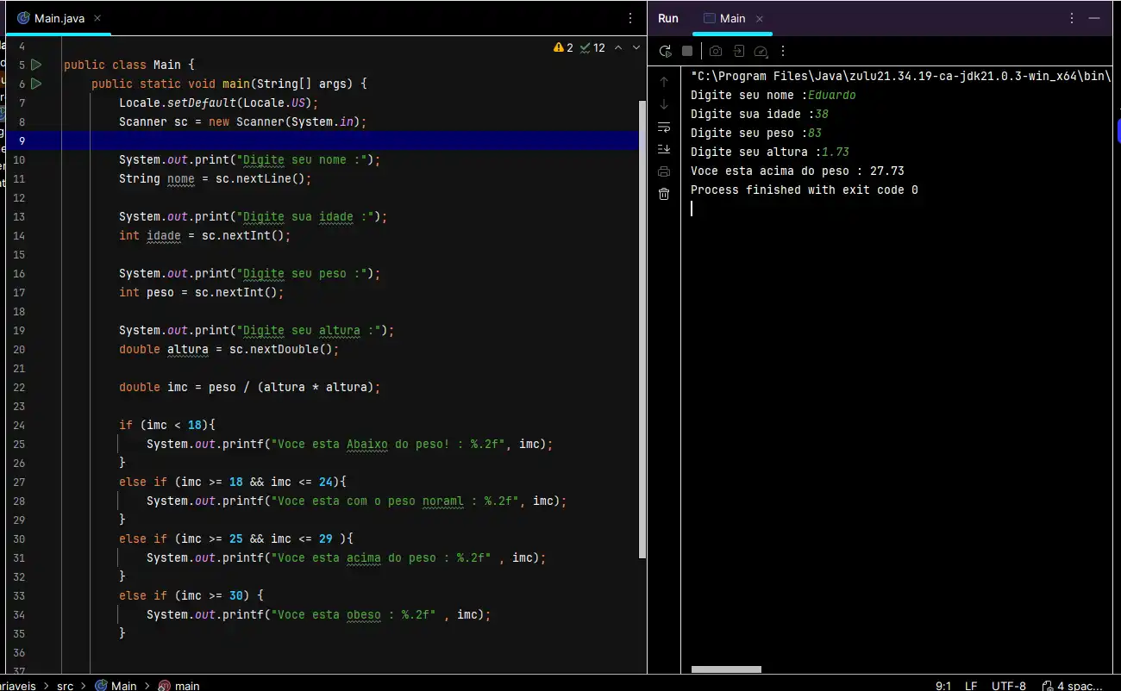Click the console input value 1.73

click(836, 152)
